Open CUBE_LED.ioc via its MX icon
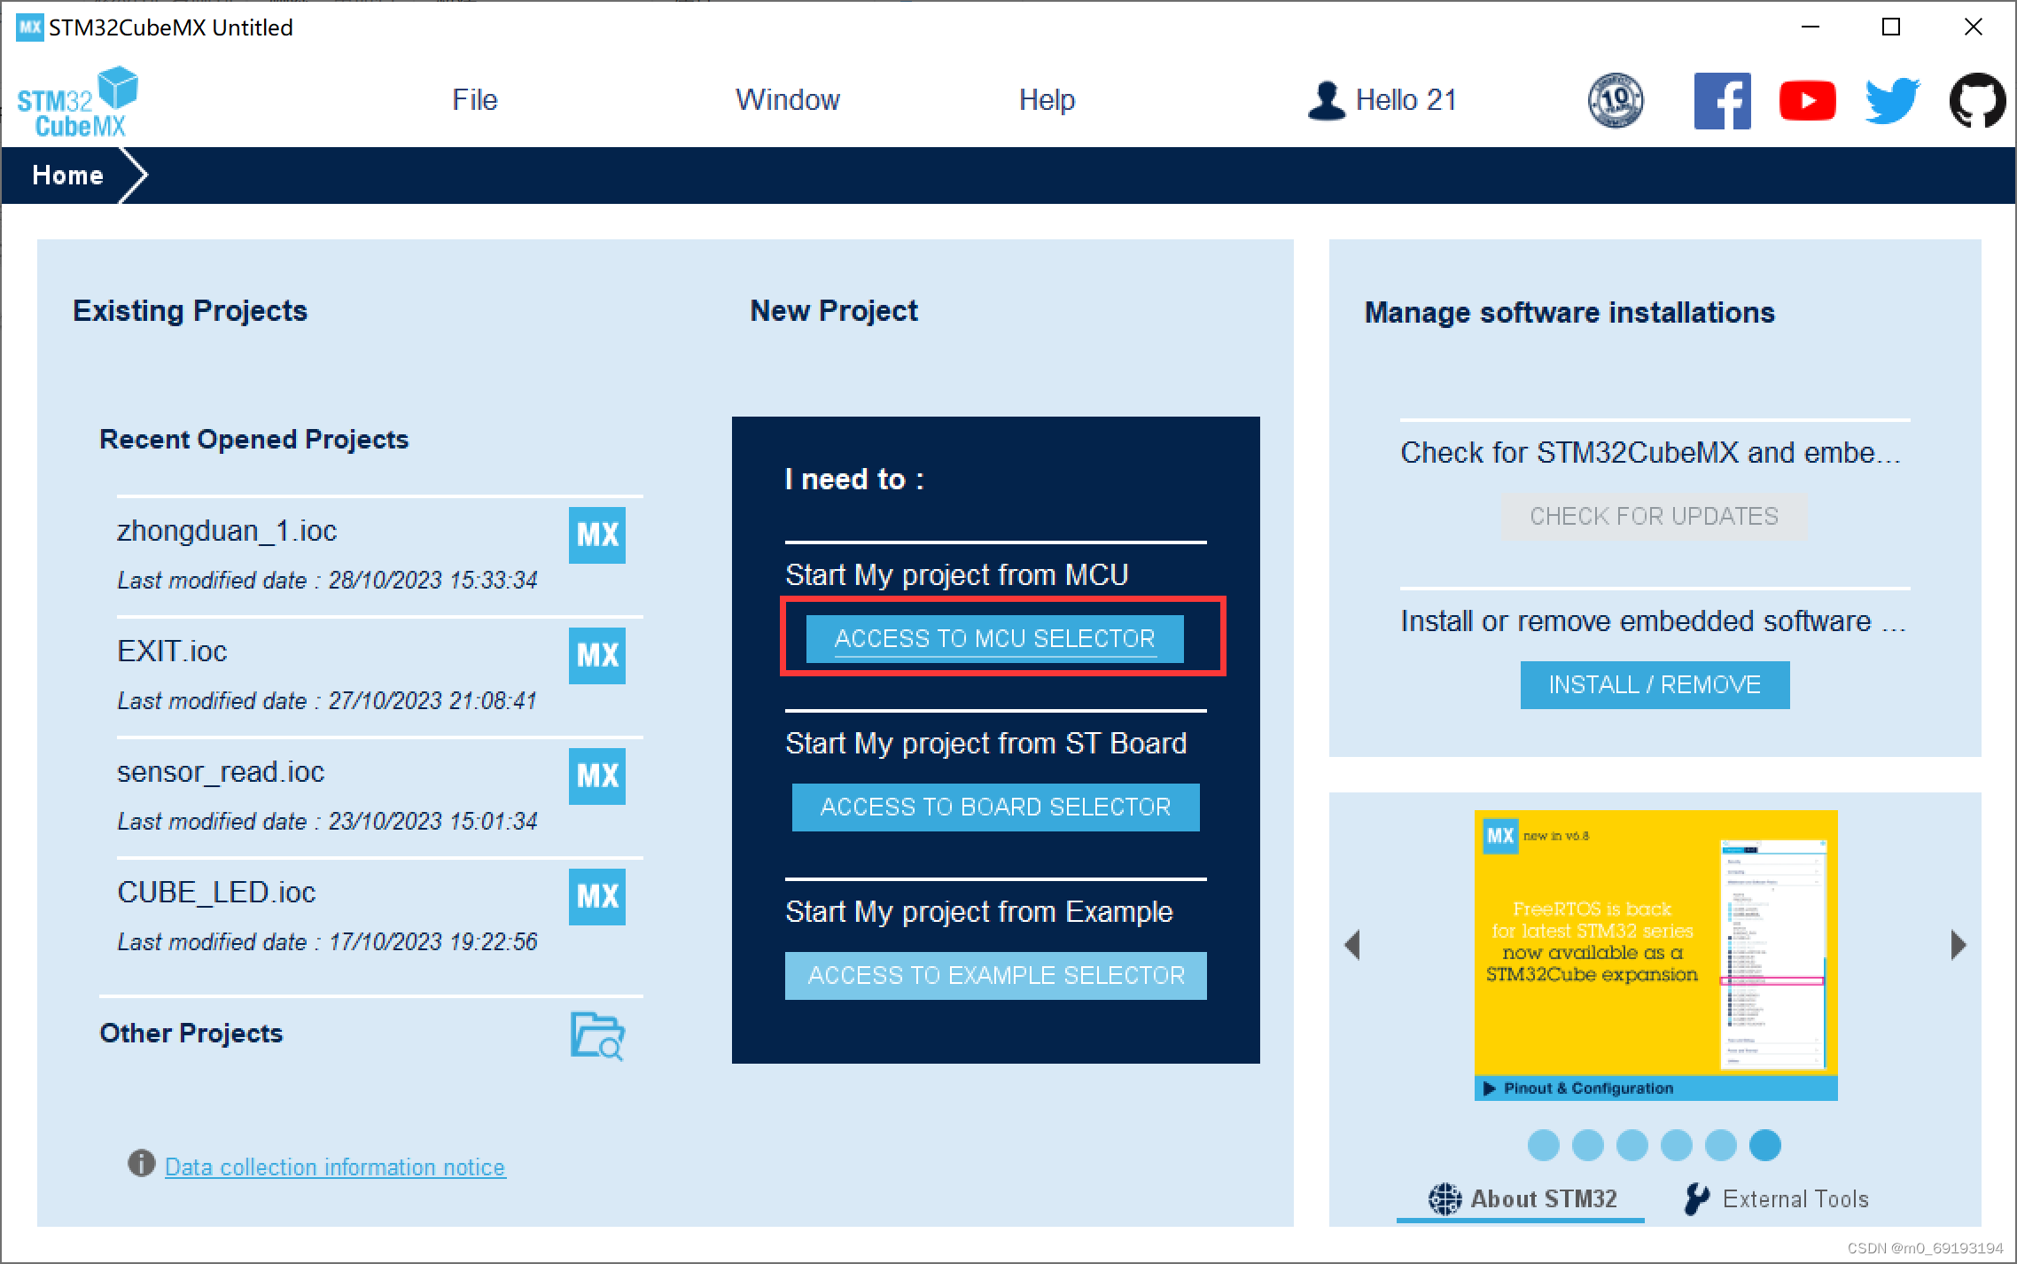The width and height of the screenshot is (2017, 1264). (596, 896)
